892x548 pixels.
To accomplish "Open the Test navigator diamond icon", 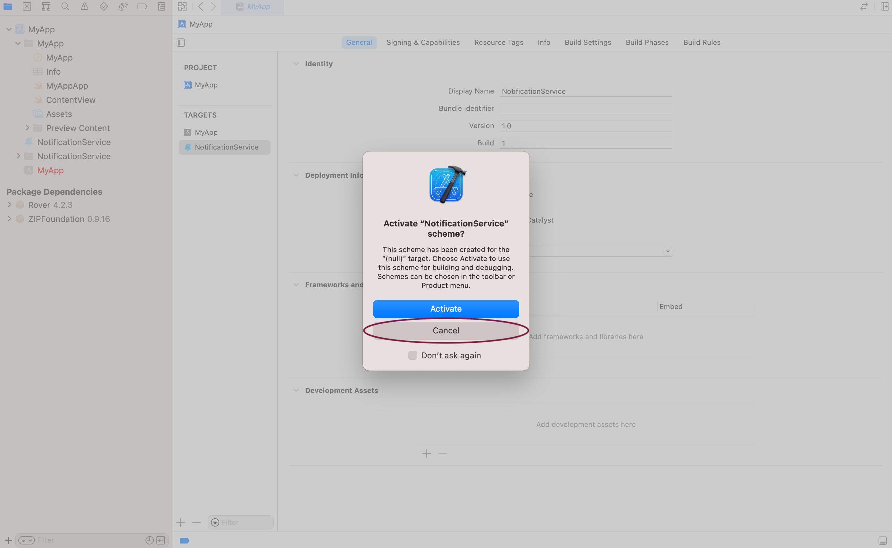I will coord(104,6).
